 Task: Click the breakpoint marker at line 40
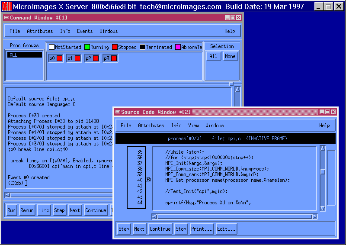click(x=148, y=180)
